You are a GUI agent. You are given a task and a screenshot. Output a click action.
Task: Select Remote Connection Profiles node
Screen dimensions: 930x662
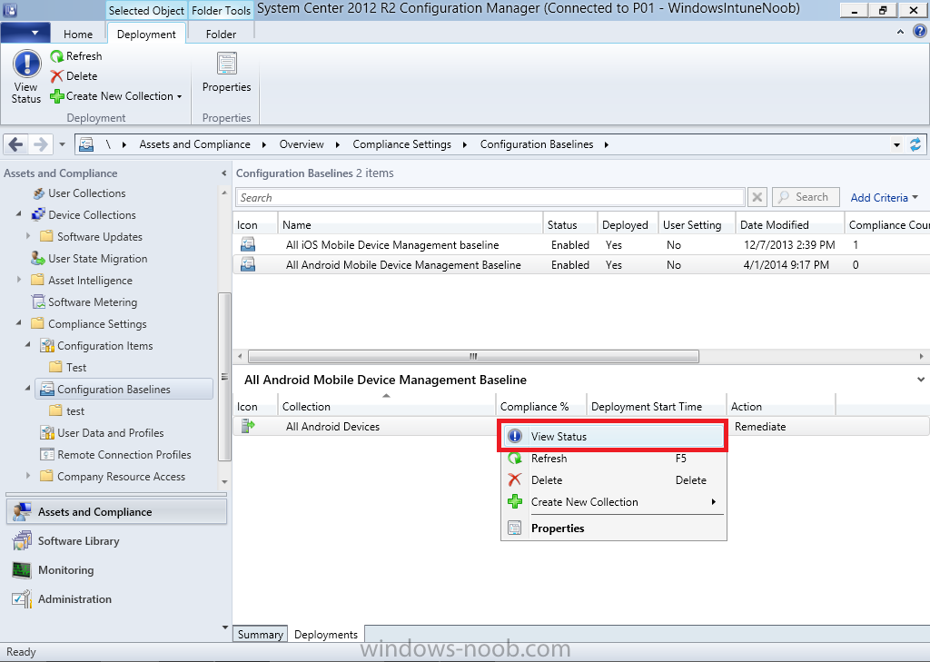point(124,455)
